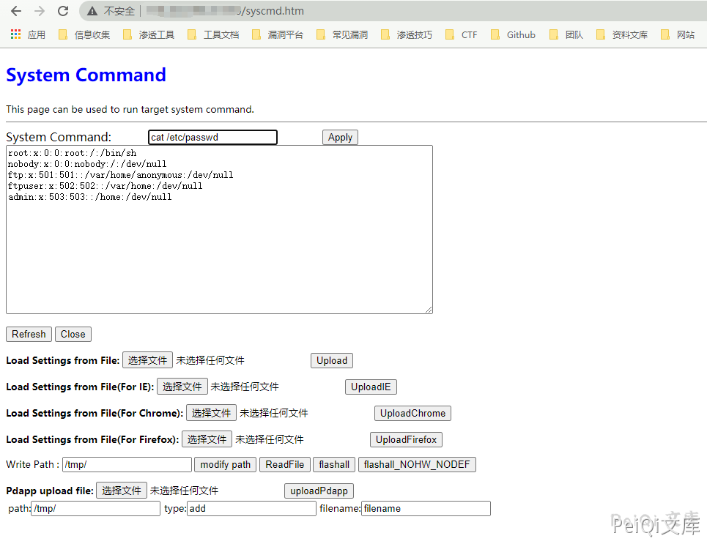This screenshot has height=544, width=707.
Task: Click the ReadFile button
Action: (x=284, y=464)
